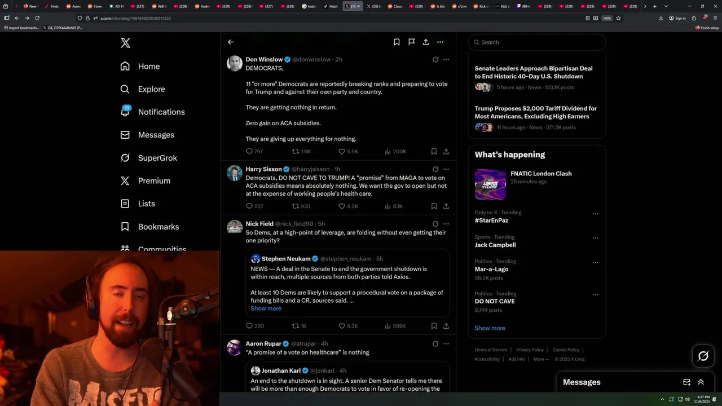
Task: Click the X search field
Action: tap(537, 42)
